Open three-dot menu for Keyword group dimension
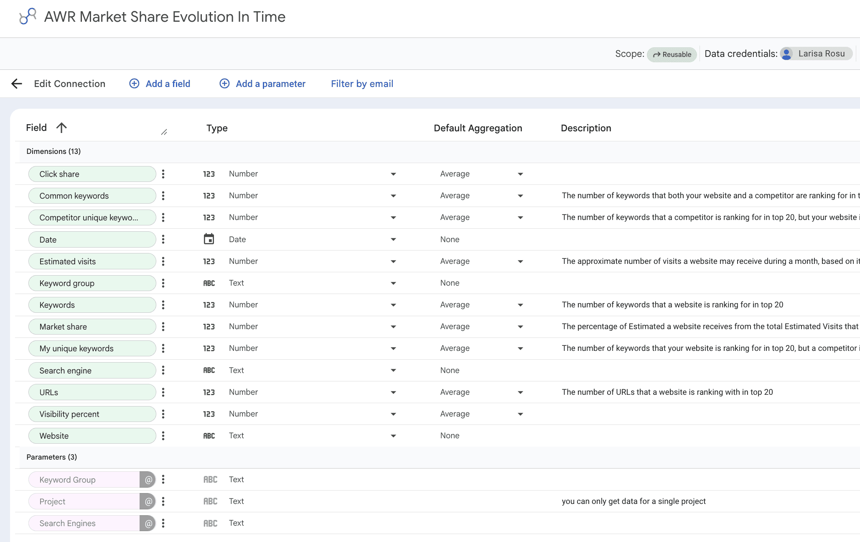Viewport: 860px width, 542px height. pyautogui.click(x=163, y=283)
